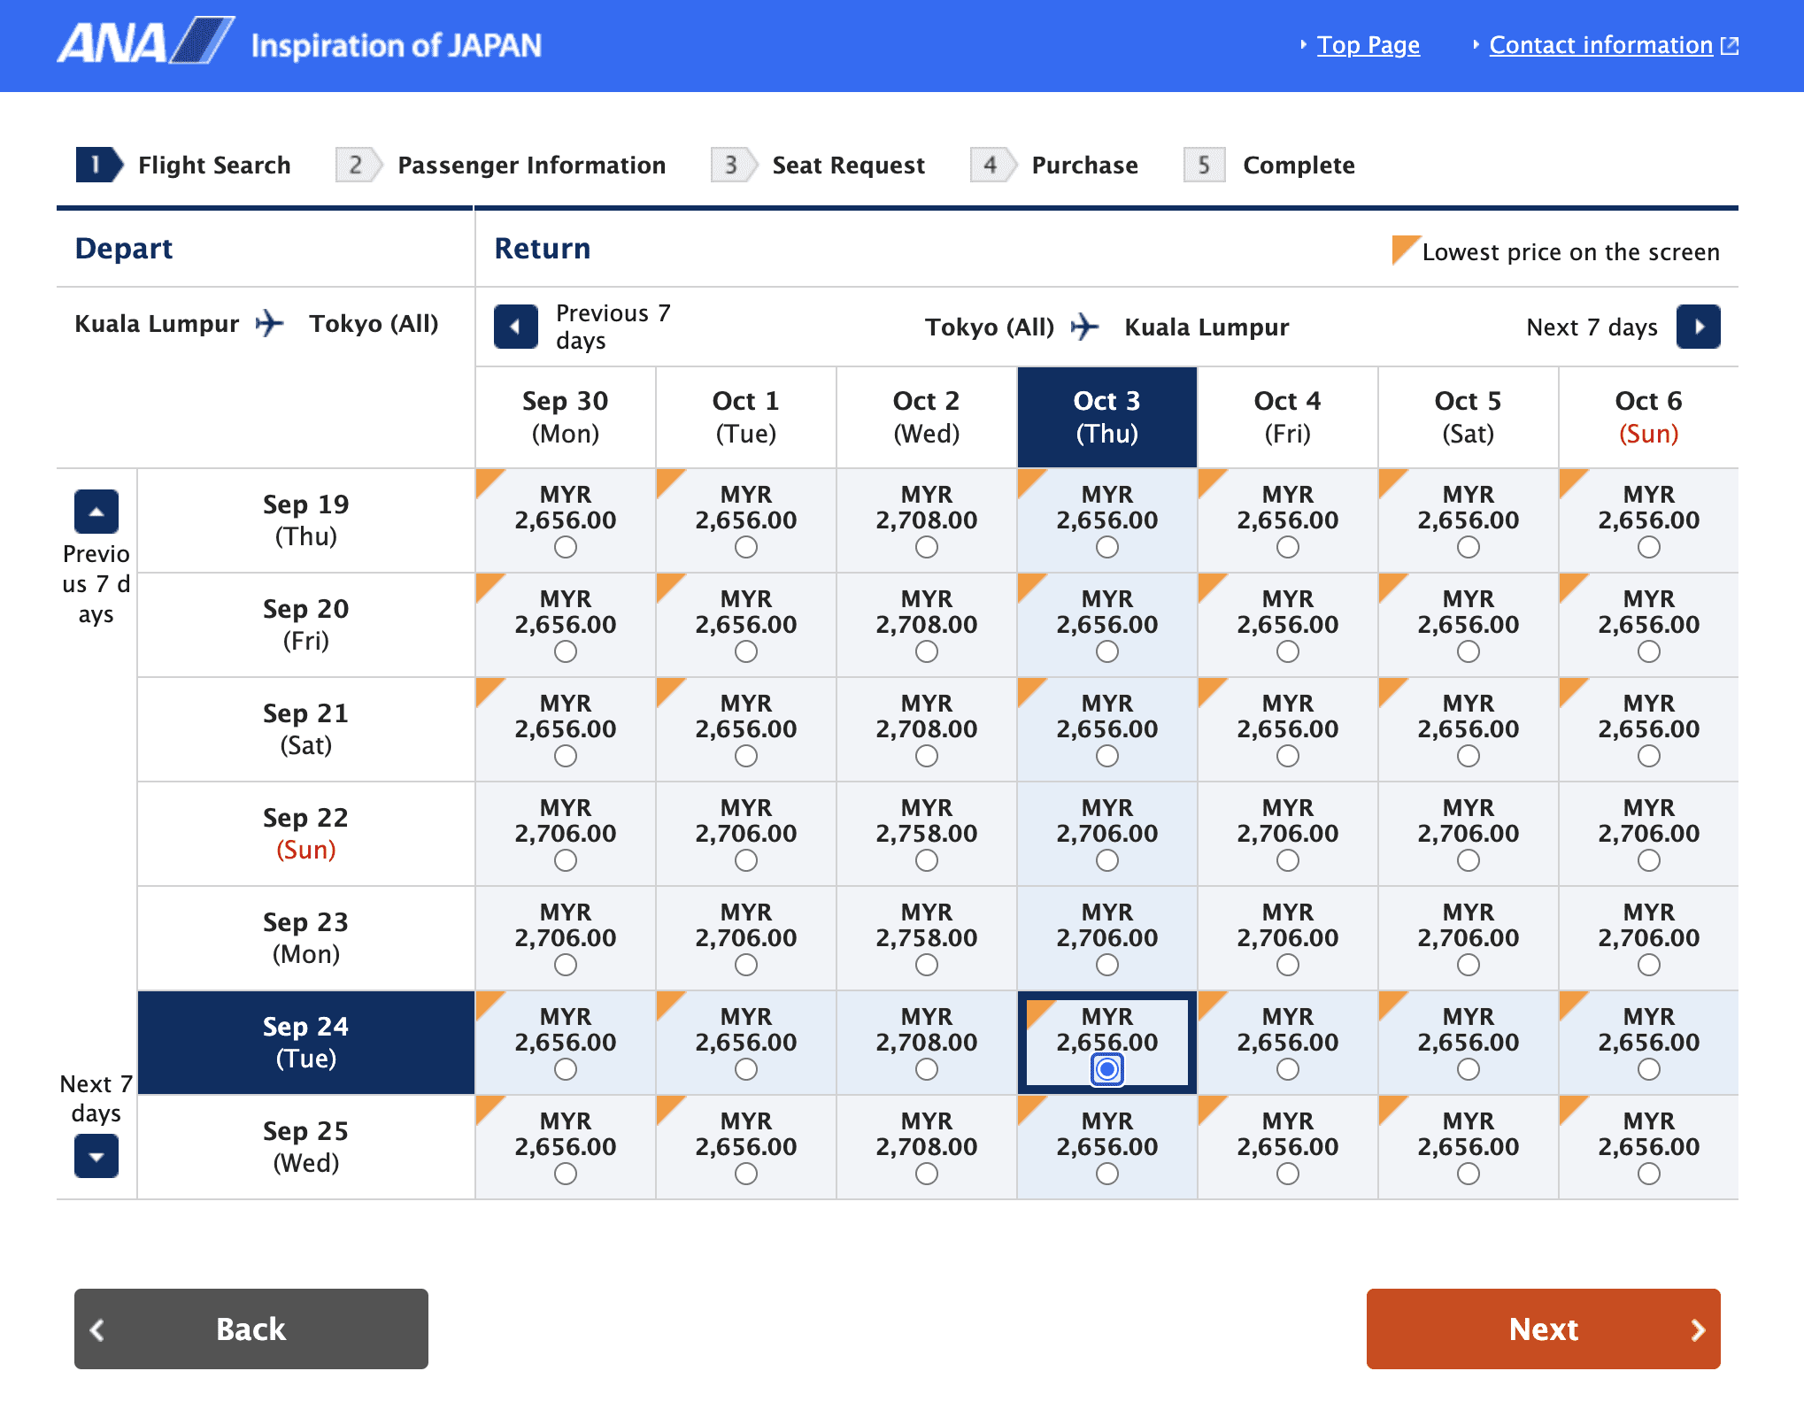Viewport: 1804px width, 1425px height.
Task: Select Sep 19 depart, Sep 30 return fare
Action: [566, 547]
